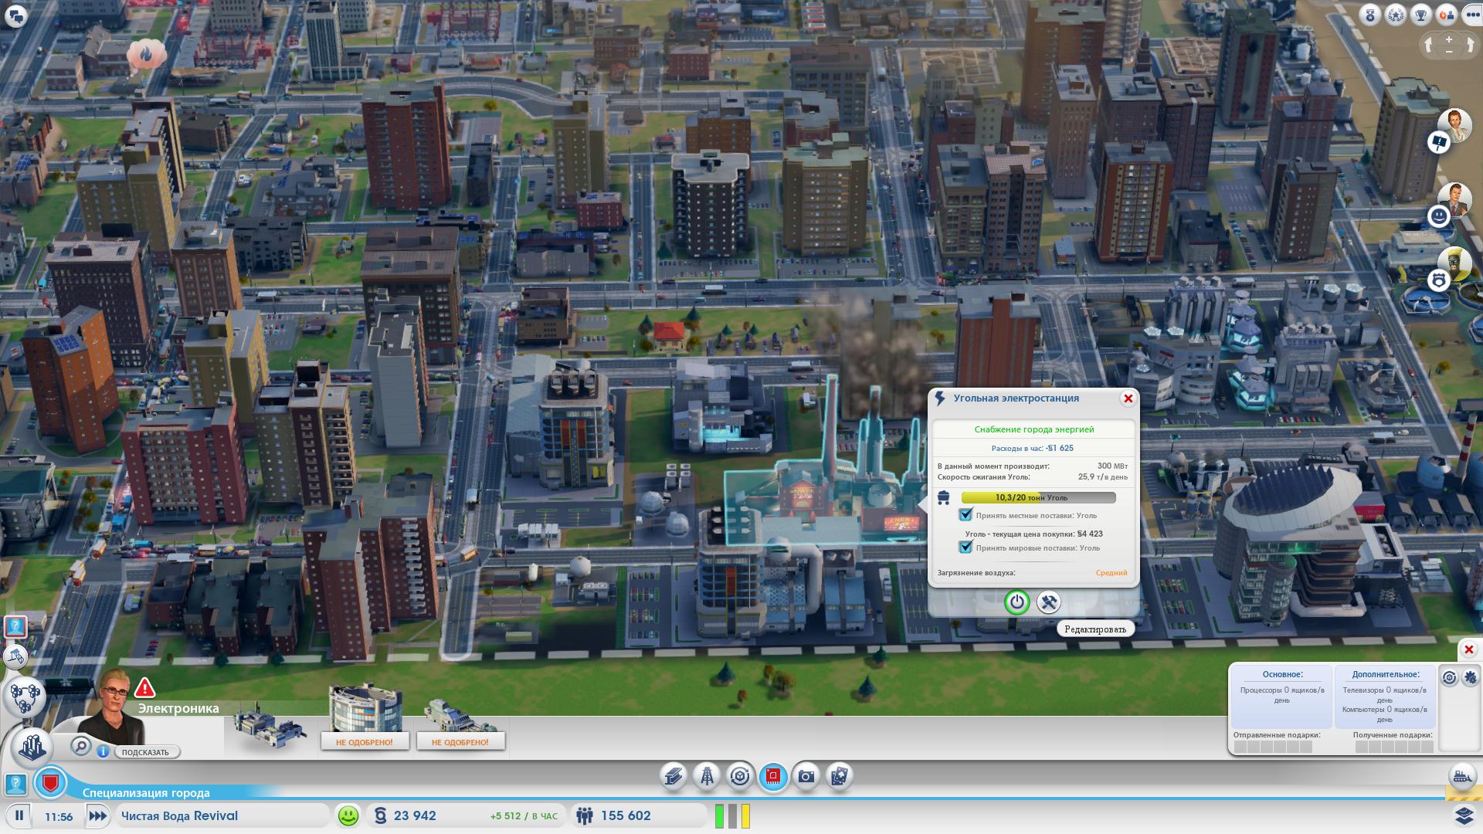This screenshot has width=1483, height=834.
Task: Open the metals specialization icon
Action: click(674, 776)
